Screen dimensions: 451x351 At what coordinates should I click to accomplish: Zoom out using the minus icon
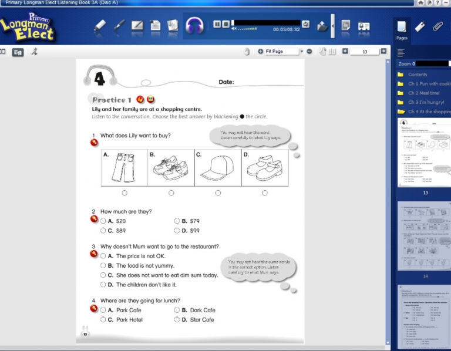[309, 52]
